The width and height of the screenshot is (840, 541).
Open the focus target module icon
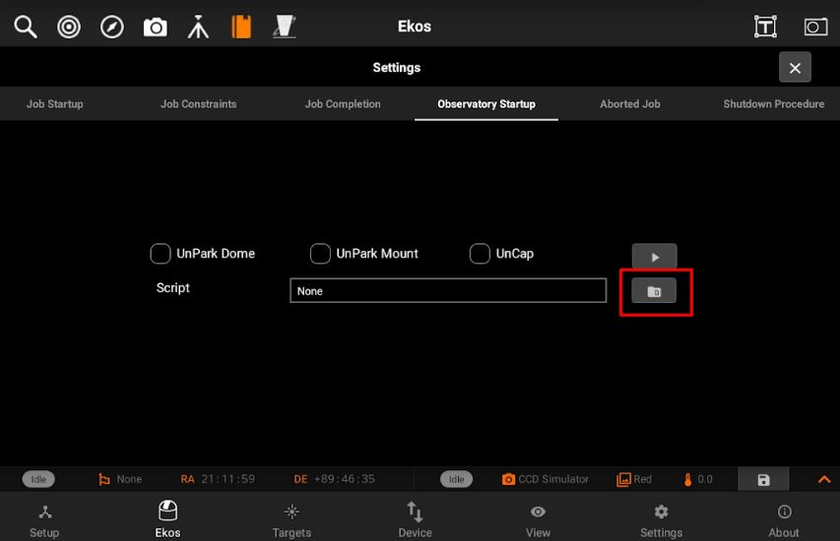(69, 27)
